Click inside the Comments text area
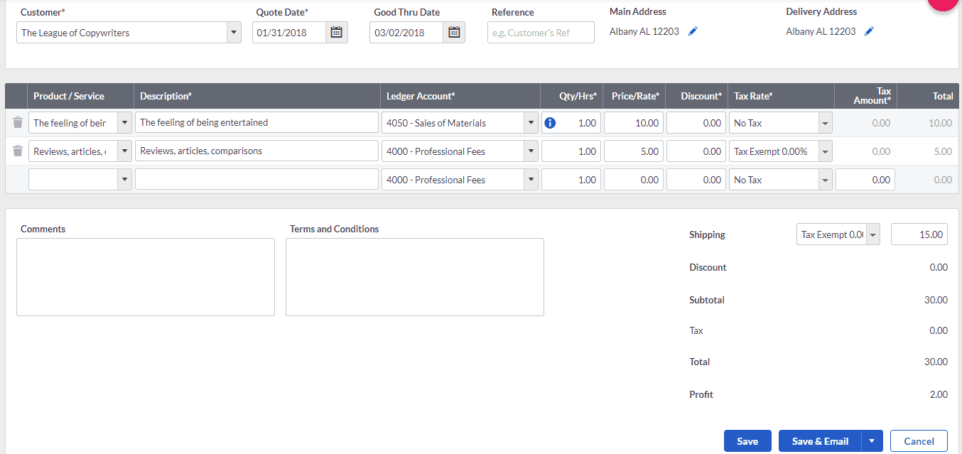 point(145,277)
